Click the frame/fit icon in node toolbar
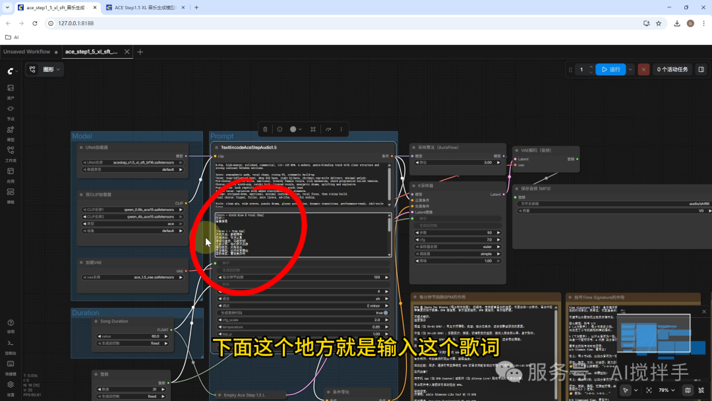 click(313, 129)
